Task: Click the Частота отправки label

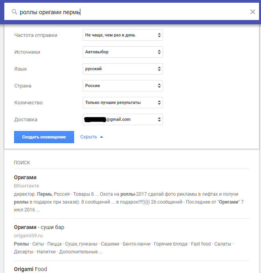Action: [36, 35]
